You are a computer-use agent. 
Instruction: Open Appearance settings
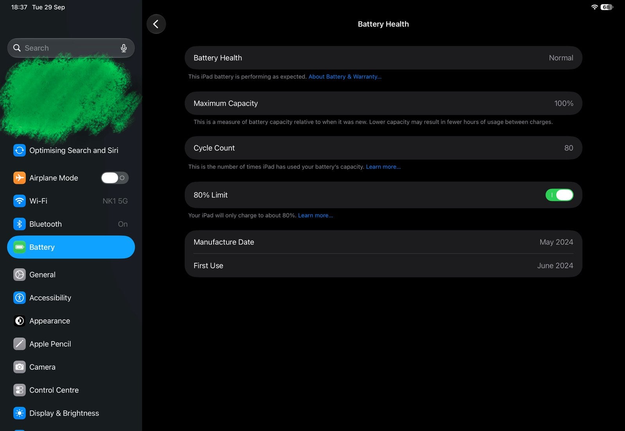click(71, 321)
